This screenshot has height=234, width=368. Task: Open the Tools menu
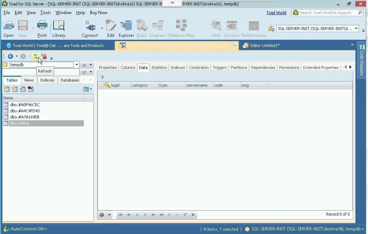tap(46, 13)
